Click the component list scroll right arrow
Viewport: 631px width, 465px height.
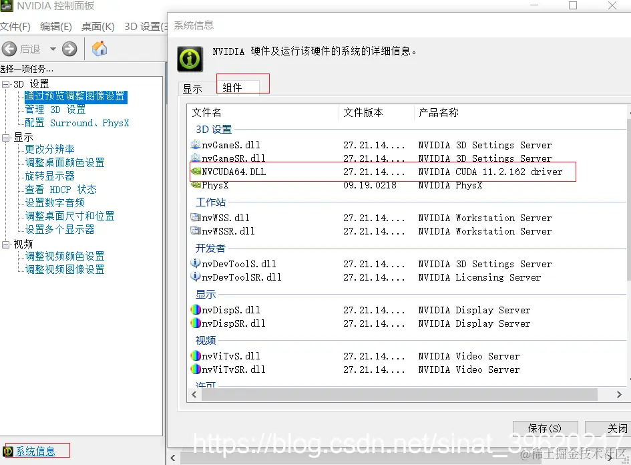[619, 395]
